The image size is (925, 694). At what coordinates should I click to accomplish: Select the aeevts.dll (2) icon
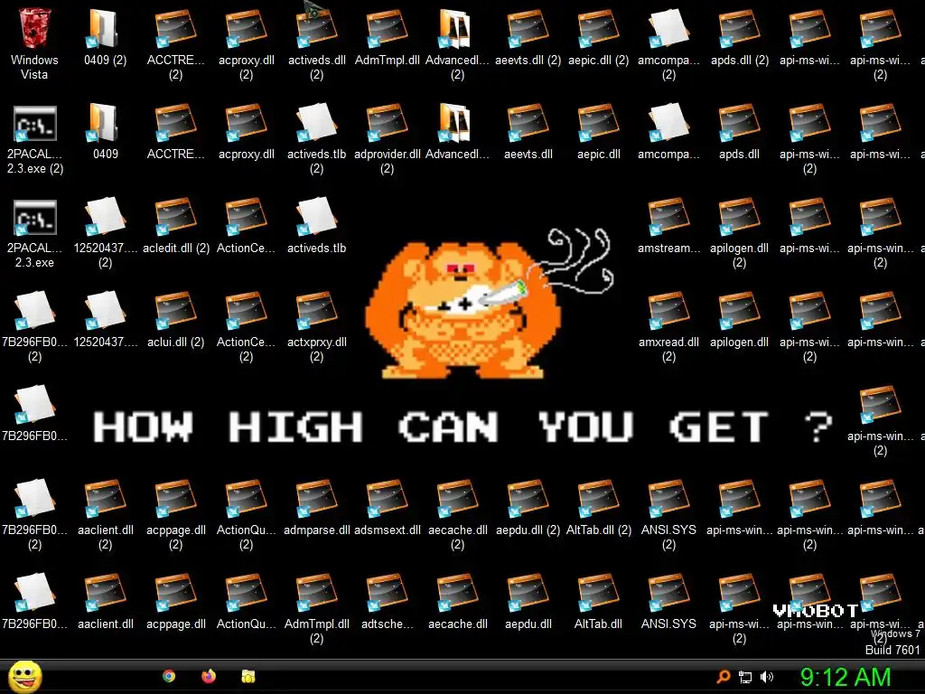click(528, 28)
